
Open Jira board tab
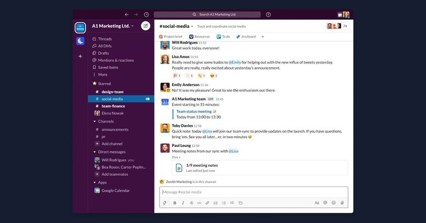[x=246, y=37]
